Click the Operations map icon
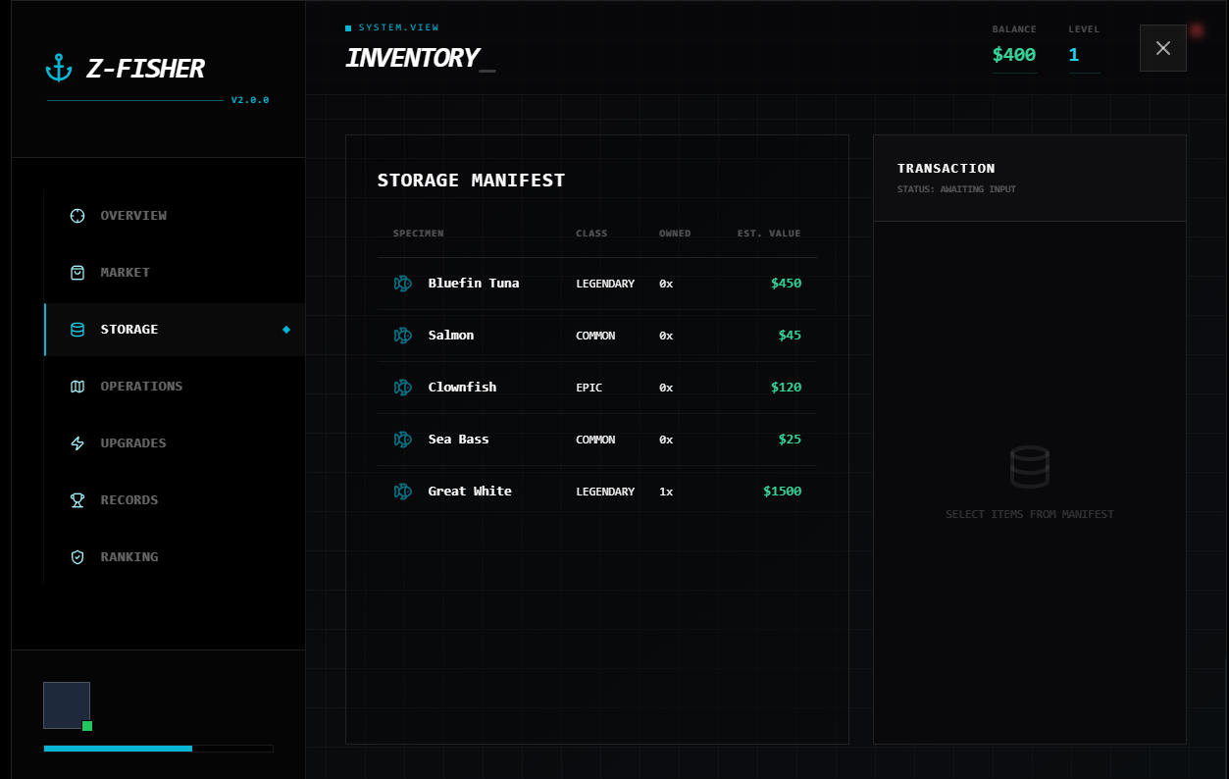Image resolution: width=1229 pixels, height=779 pixels. pos(77,387)
